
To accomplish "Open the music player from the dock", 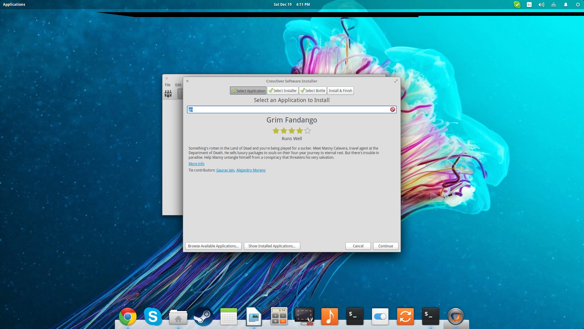I will tap(329, 317).
